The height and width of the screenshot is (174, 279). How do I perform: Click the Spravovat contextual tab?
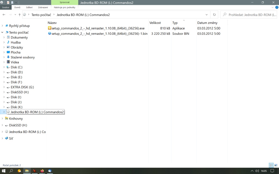coord(65,2)
